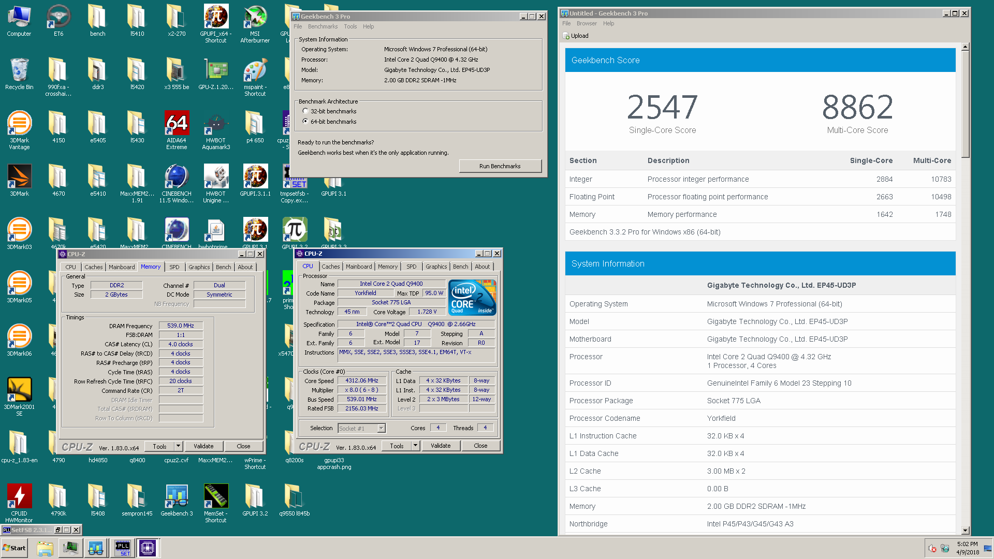This screenshot has height=559, width=994.
Task: Click Validate in left CPU-Z window
Action: coord(203,446)
